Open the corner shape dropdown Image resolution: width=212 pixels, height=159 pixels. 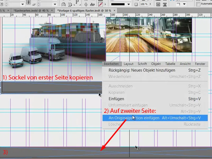184,4
